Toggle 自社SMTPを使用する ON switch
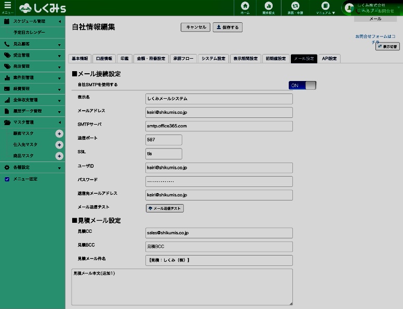 tap(302, 85)
